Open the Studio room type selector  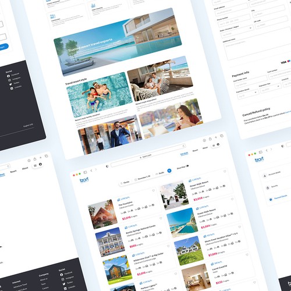[160, 173]
